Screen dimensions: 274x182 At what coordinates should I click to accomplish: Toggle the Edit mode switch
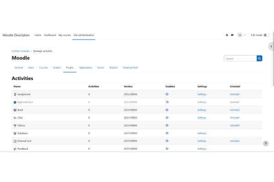pyautogui.click(x=266, y=35)
